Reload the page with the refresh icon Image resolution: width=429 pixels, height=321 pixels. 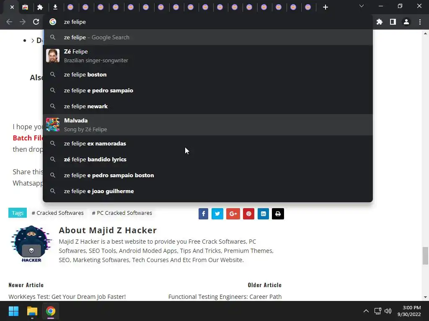click(x=36, y=22)
